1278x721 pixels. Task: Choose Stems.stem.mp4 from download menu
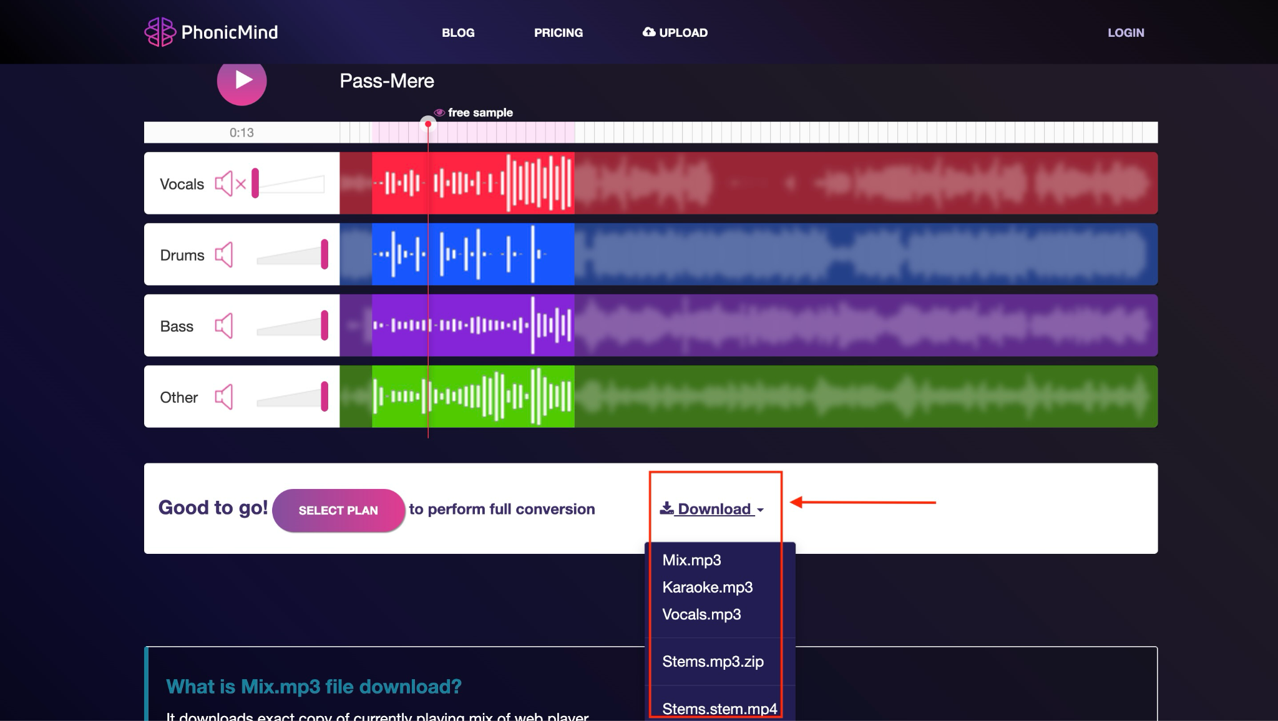click(x=719, y=709)
